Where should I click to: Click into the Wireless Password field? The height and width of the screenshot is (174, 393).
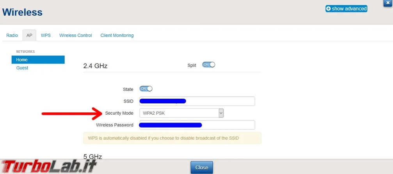coord(197,125)
